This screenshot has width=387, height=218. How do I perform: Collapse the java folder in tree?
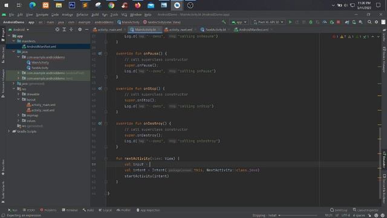(x=14, y=51)
